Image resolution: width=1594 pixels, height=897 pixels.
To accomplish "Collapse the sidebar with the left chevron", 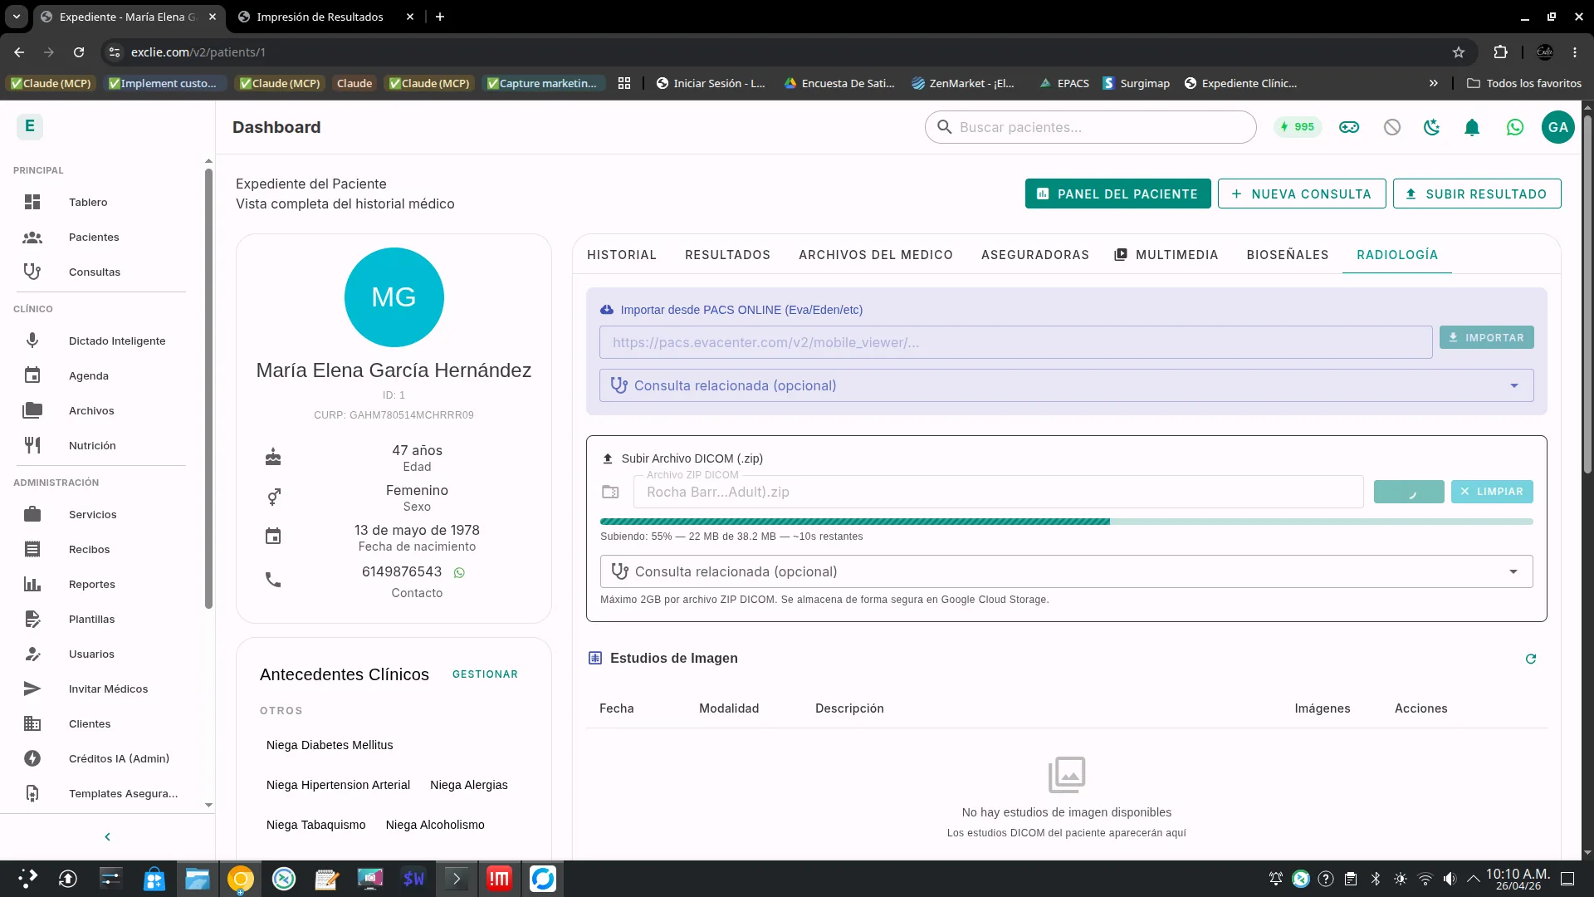I will pyautogui.click(x=107, y=836).
